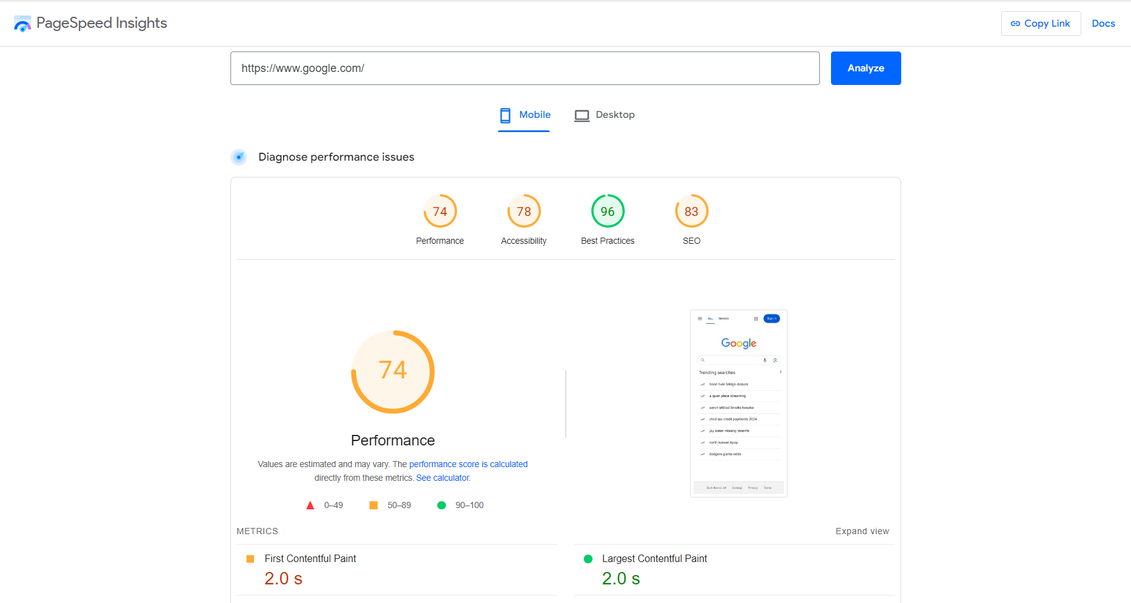
Task: Click the green circle 90–100 legend icon
Action: pyautogui.click(x=442, y=506)
